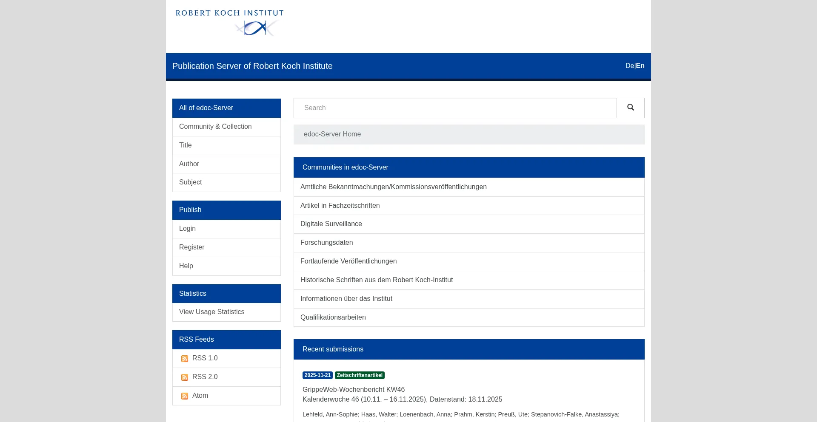The width and height of the screenshot is (817, 422).
Task: Open View Usage Statistics
Action: [x=211, y=312]
